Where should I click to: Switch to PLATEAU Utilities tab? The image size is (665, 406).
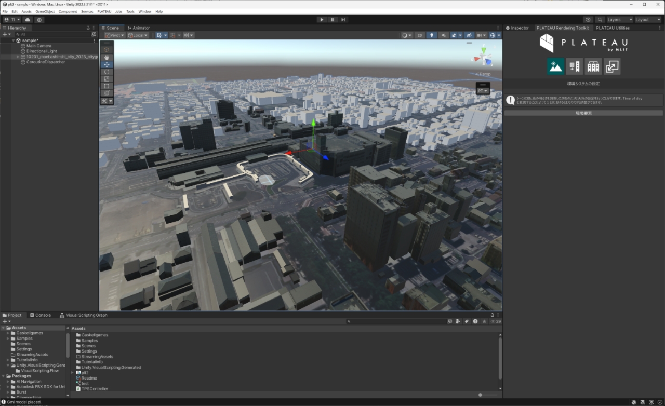pos(613,28)
